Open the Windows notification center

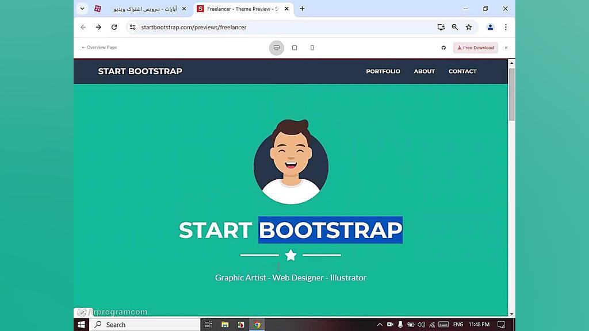point(501,325)
